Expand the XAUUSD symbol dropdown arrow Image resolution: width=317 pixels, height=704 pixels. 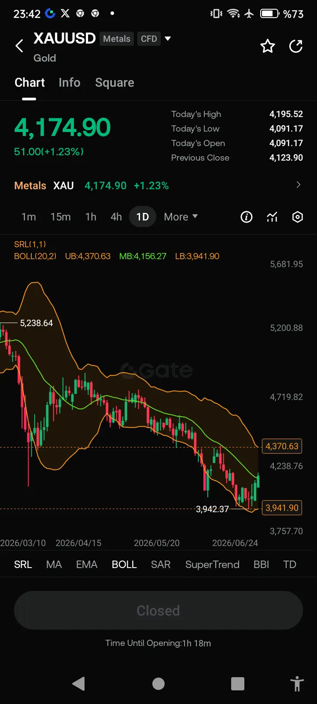168,39
